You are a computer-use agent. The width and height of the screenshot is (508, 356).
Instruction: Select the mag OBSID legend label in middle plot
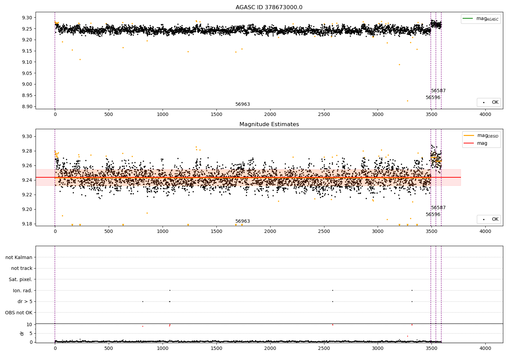coord(488,136)
